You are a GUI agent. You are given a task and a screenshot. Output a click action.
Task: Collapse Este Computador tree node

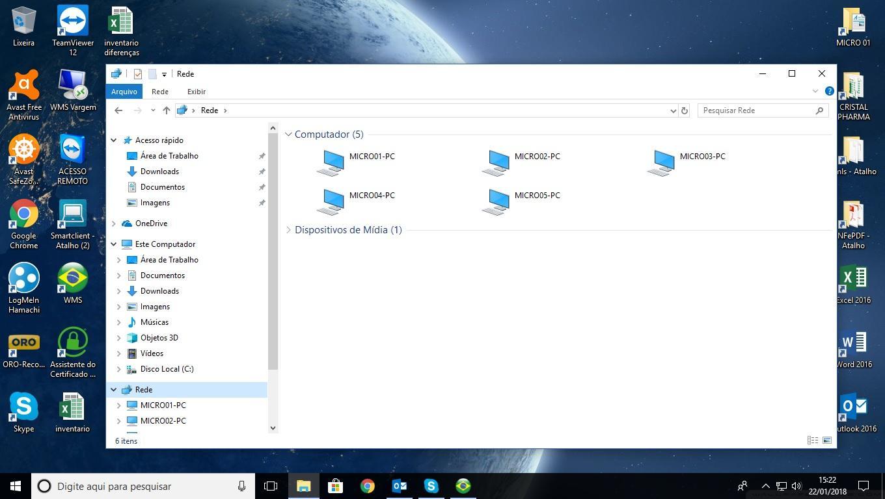point(114,244)
